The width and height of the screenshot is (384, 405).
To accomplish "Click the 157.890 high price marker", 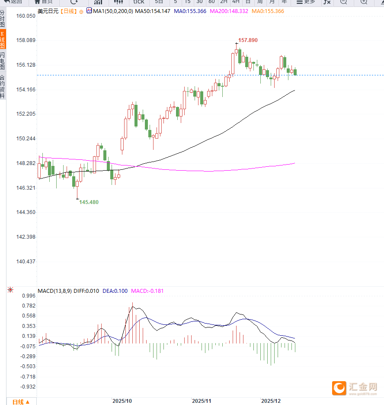I will pyautogui.click(x=248, y=40).
